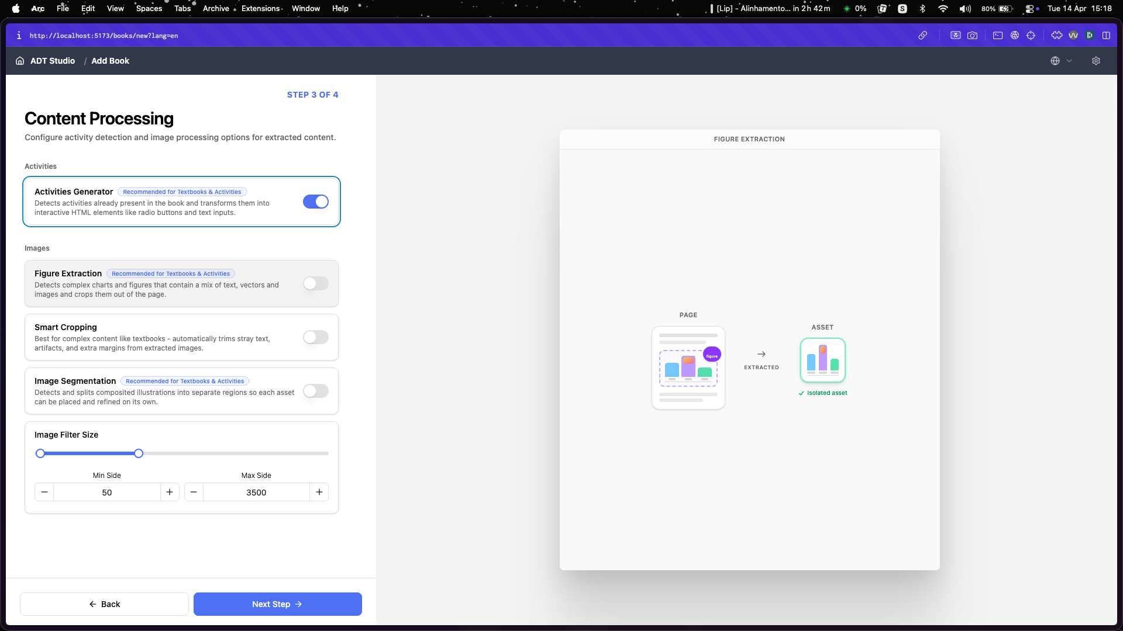The height and width of the screenshot is (631, 1123).
Task: Click the crosshair target icon in browser toolbar
Action: coord(1031,36)
